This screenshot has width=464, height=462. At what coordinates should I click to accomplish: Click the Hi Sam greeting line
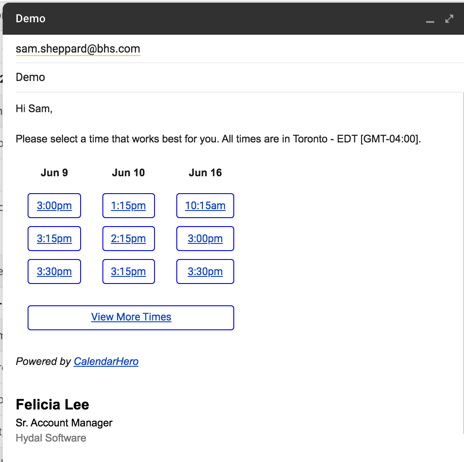pyautogui.click(x=34, y=108)
